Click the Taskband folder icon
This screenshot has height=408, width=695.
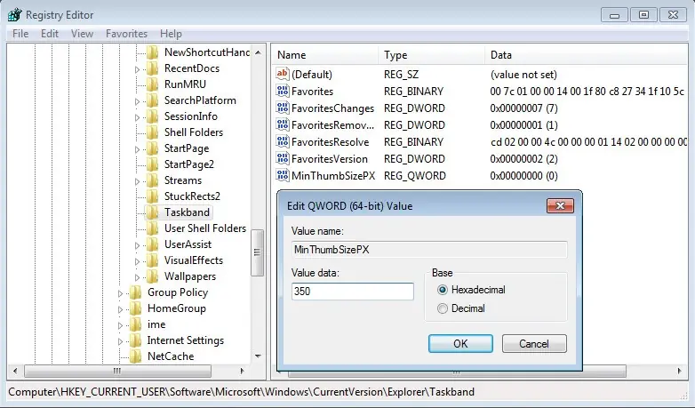[153, 212]
